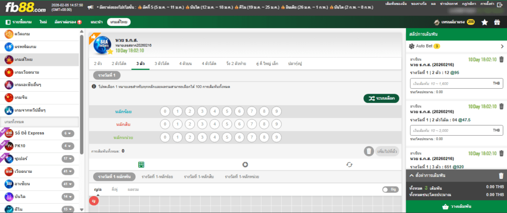This screenshot has width=507, height=213.
Task: Open อัตราต่อรอง odds menu item
Action: pos(68,22)
